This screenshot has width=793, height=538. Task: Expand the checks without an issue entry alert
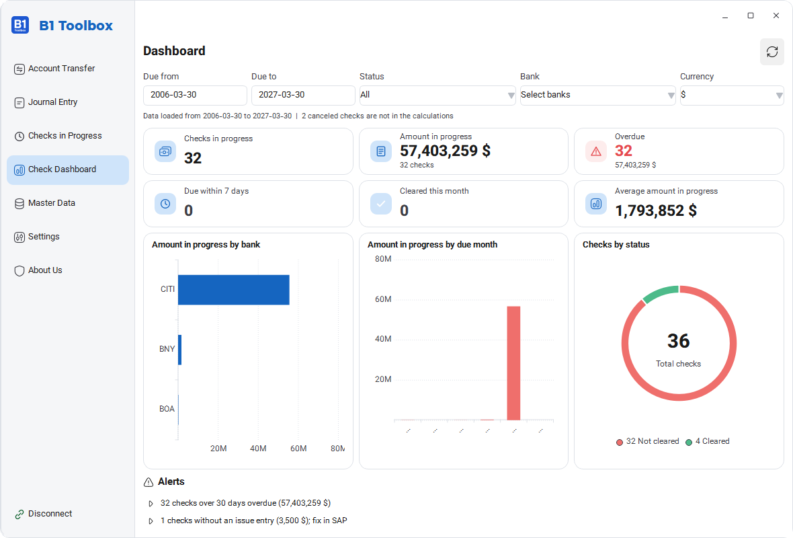tap(151, 521)
